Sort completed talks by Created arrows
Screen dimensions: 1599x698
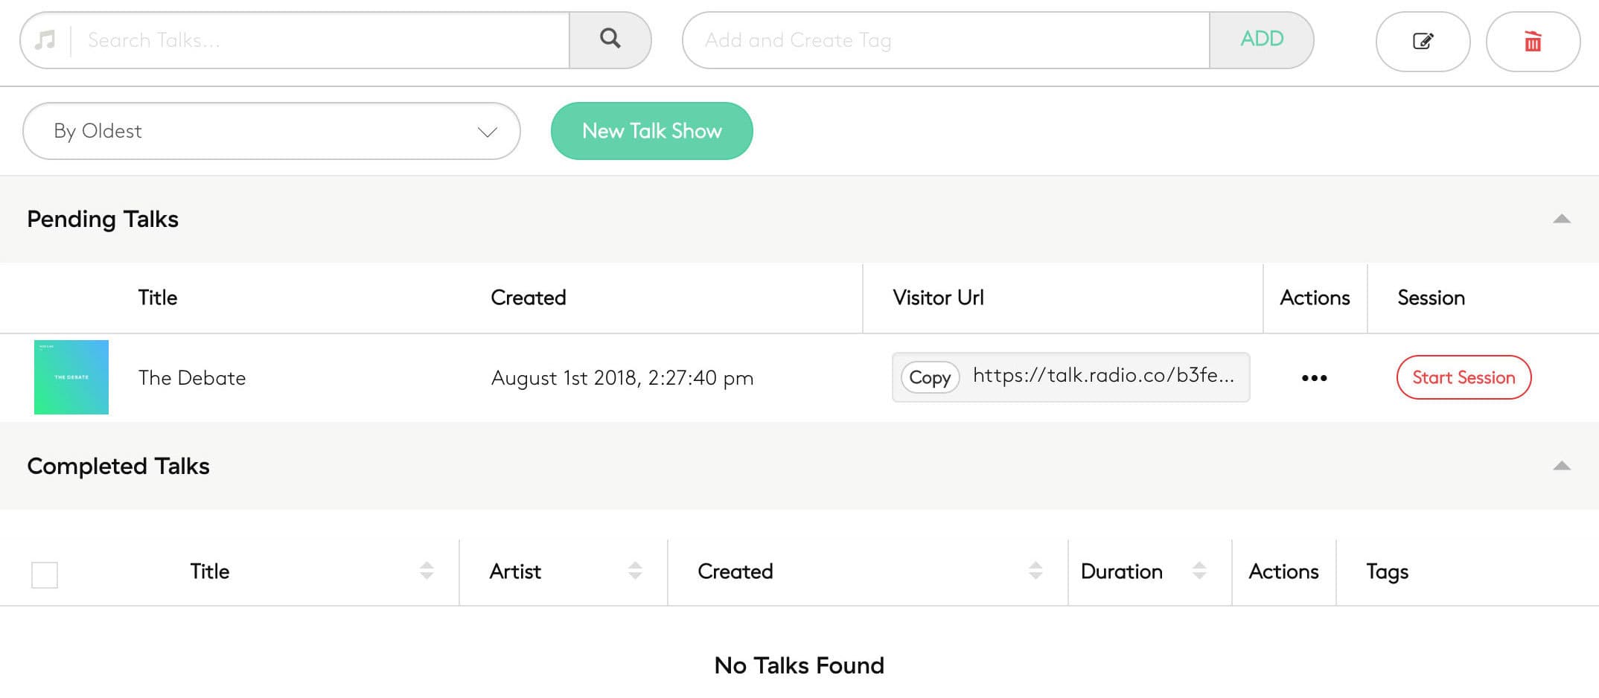1035,571
